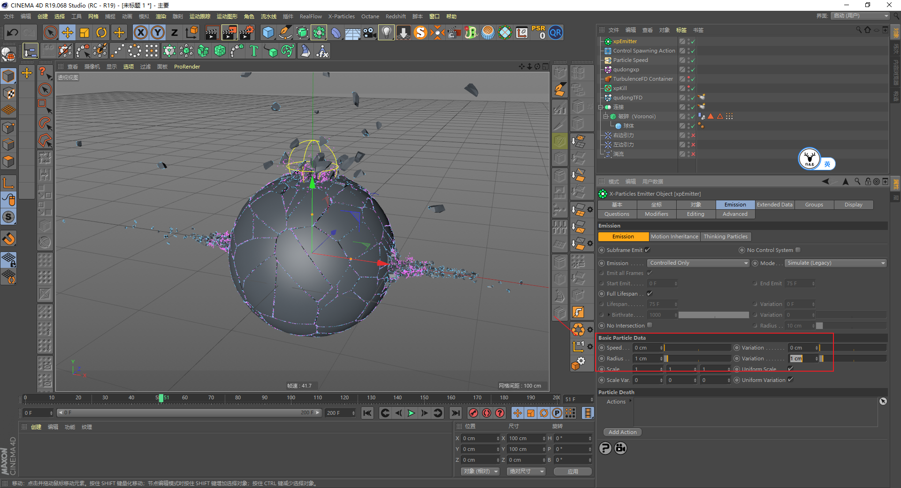Image resolution: width=901 pixels, height=488 pixels.
Task: Open the Octane menu
Action: tap(370, 16)
